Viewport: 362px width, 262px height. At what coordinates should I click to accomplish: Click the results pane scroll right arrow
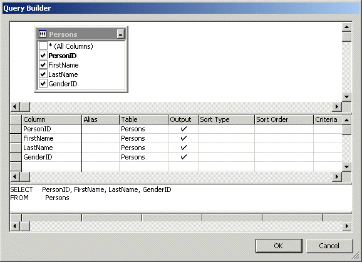[x=346, y=226]
